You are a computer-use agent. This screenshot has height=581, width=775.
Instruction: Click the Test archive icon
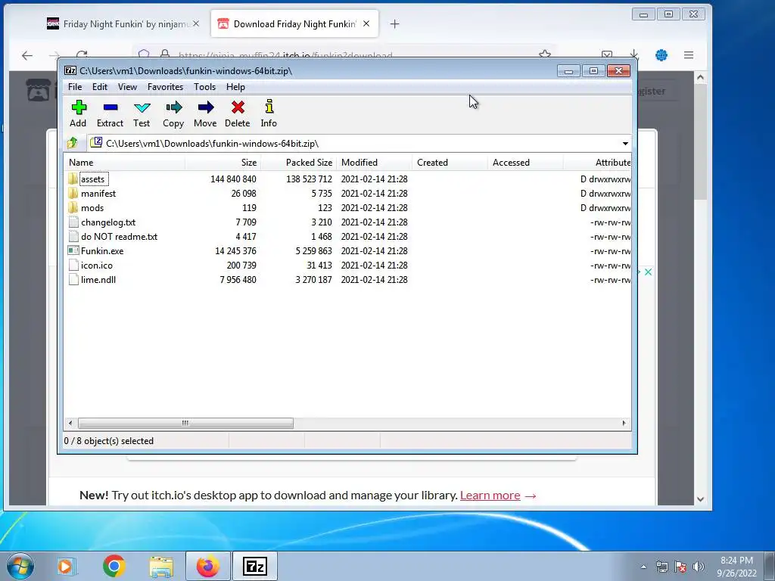click(x=142, y=107)
